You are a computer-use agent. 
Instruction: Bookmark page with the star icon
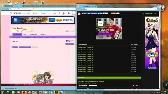coord(156,9)
